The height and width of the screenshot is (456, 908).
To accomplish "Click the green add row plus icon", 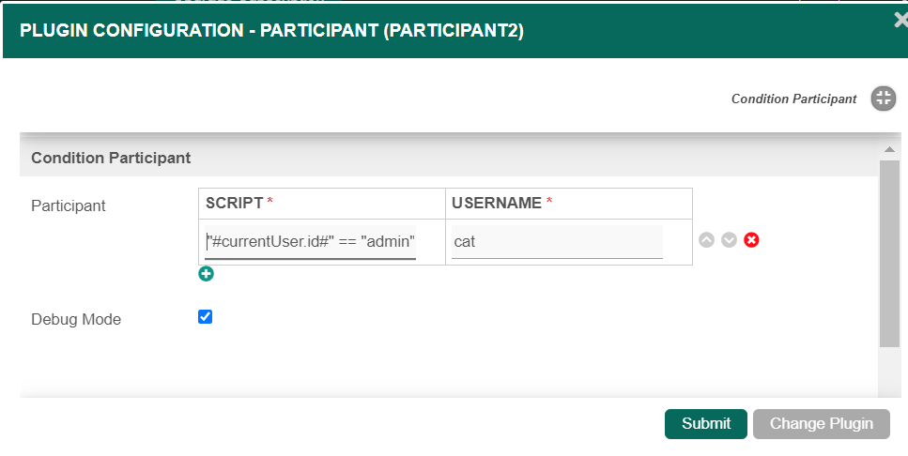I will pos(207,274).
